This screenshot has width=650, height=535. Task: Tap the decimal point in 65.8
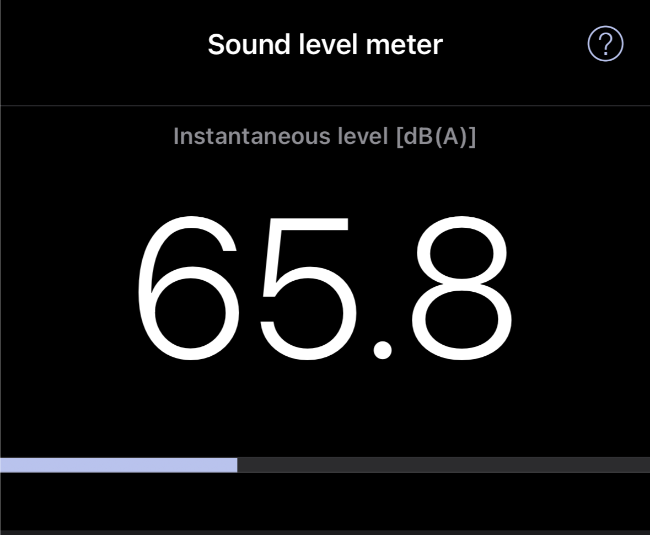(x=382, y=351)
